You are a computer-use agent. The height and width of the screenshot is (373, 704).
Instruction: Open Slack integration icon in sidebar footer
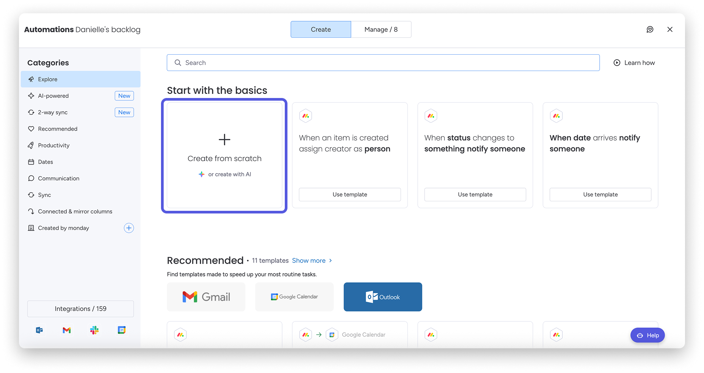pos(94,330)
